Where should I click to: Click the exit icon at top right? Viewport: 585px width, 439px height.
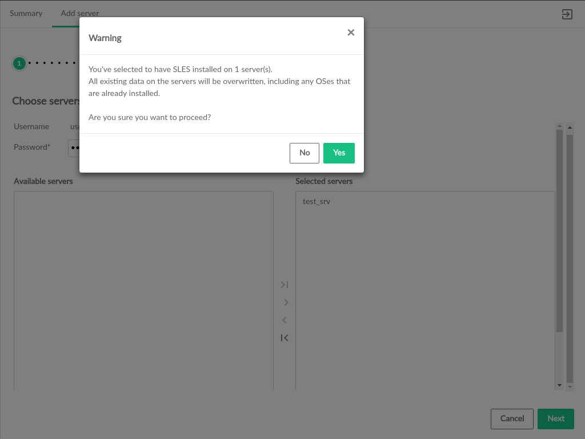pos(567,14)
